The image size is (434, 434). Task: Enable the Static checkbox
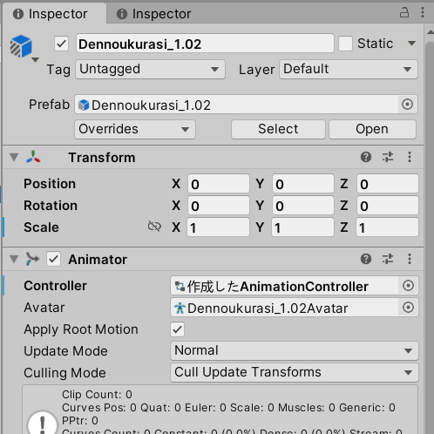coord(345,44)
